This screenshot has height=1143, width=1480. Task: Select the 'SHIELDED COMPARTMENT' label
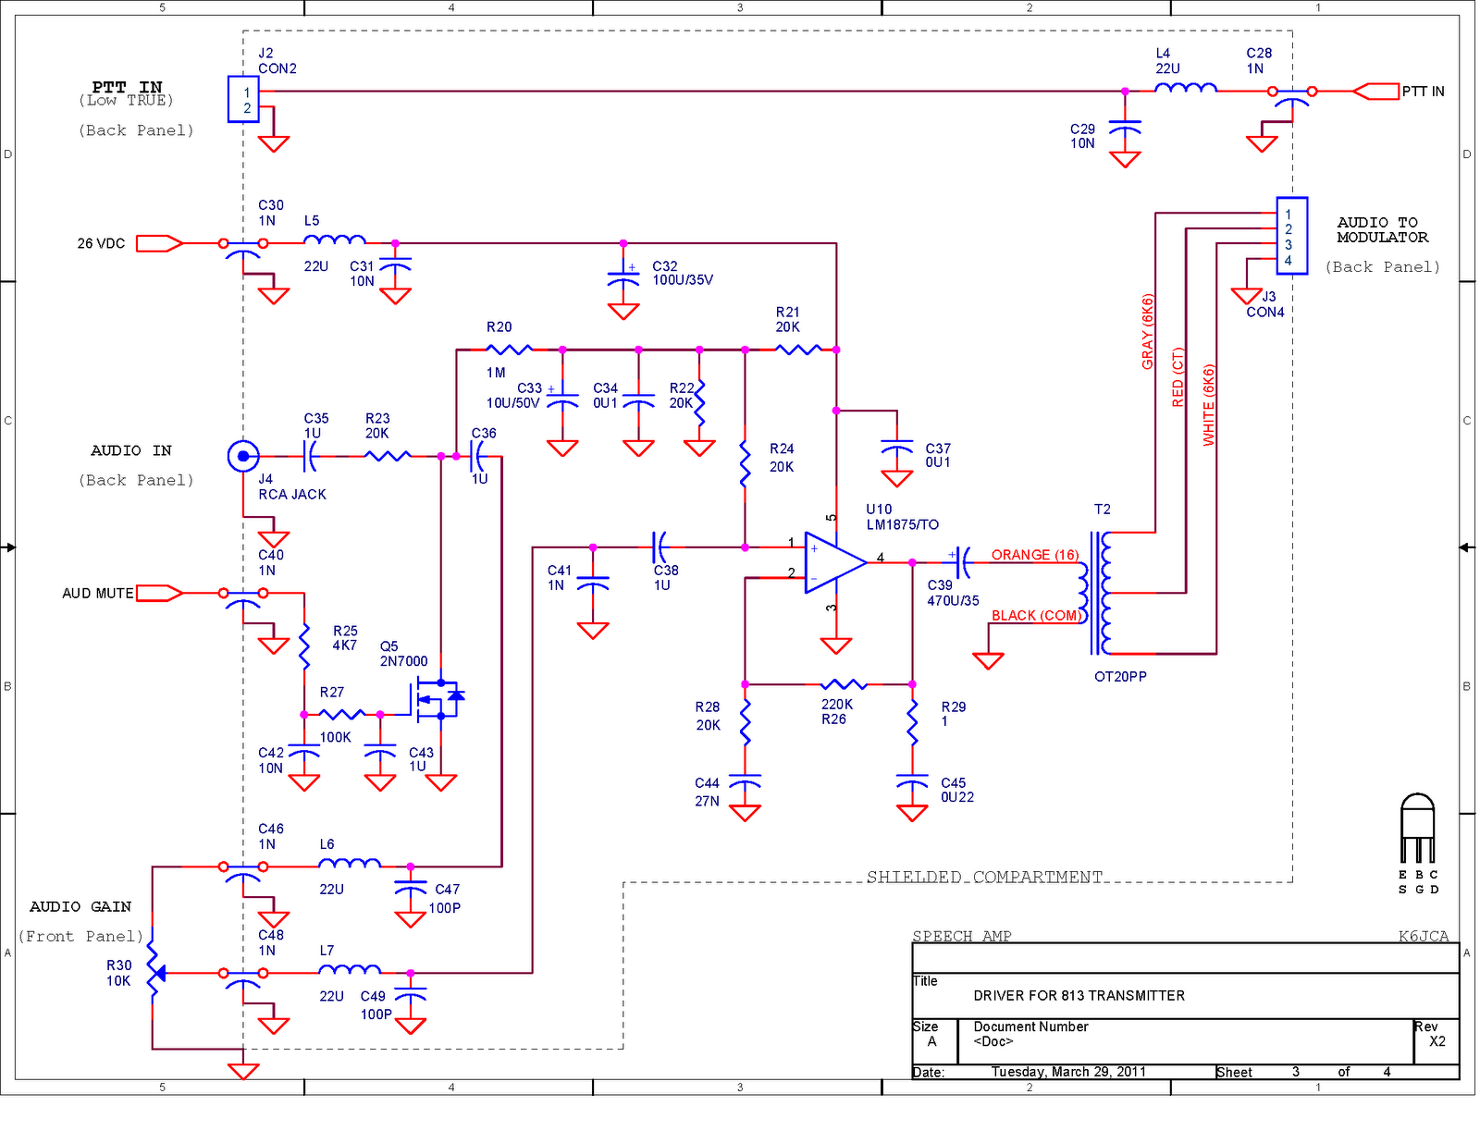pos(984,877)
